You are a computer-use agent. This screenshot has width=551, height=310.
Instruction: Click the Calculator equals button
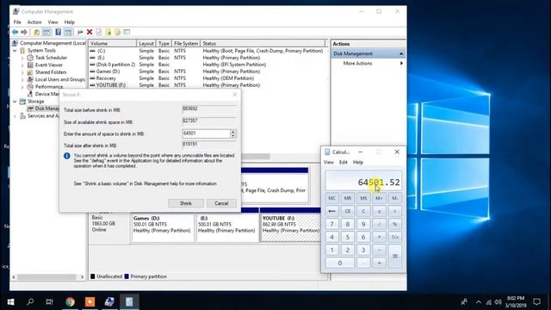point(395,257)
